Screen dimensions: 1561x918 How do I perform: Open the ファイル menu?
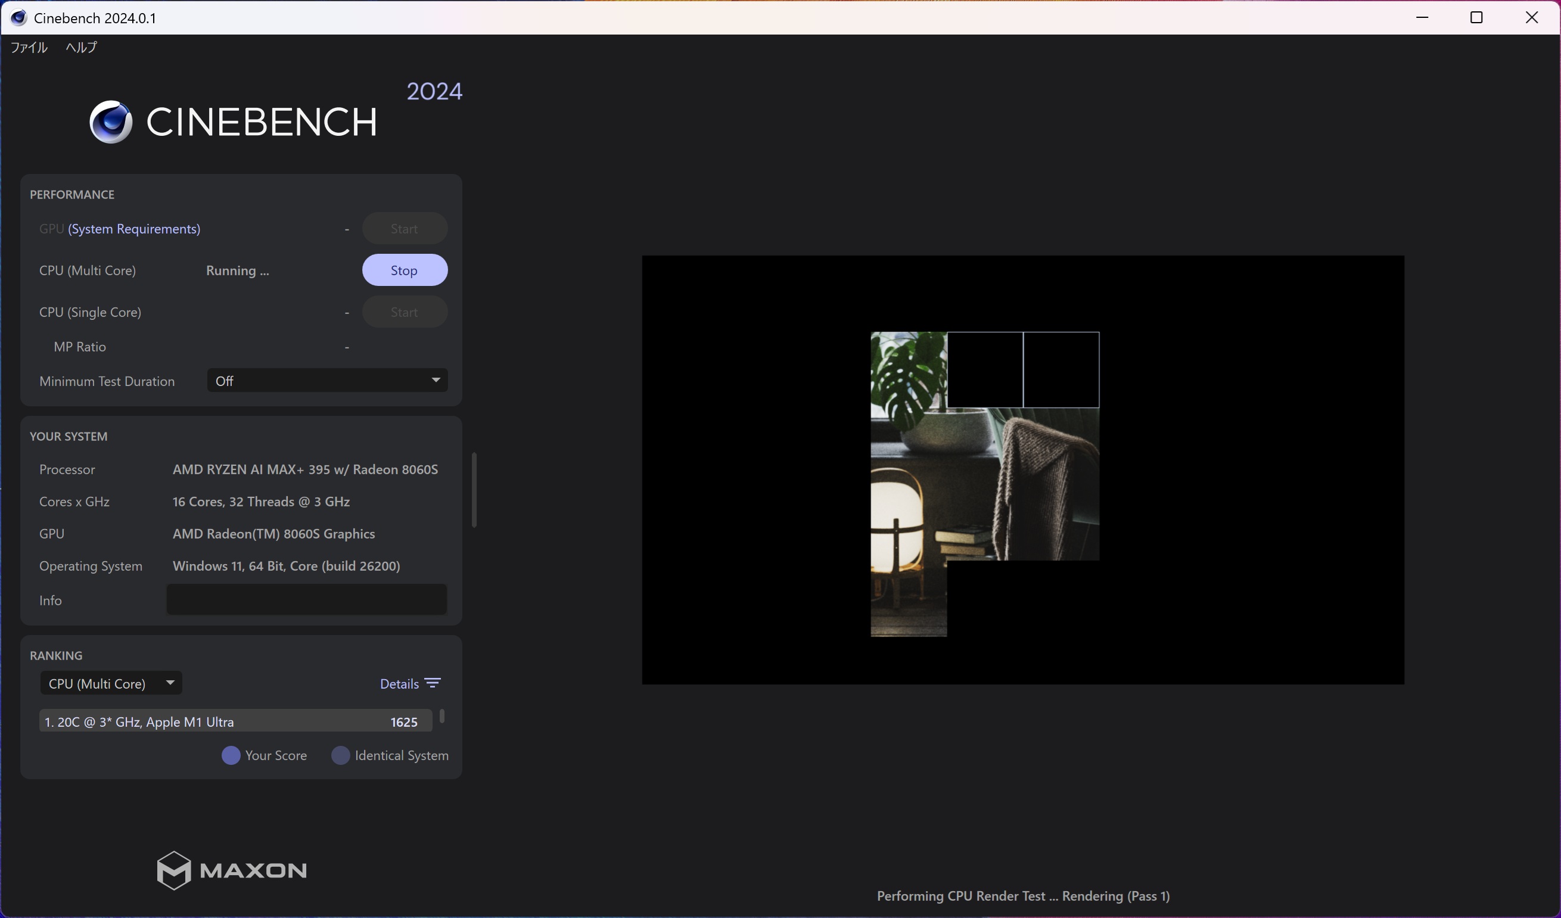(x=29, y=47)
